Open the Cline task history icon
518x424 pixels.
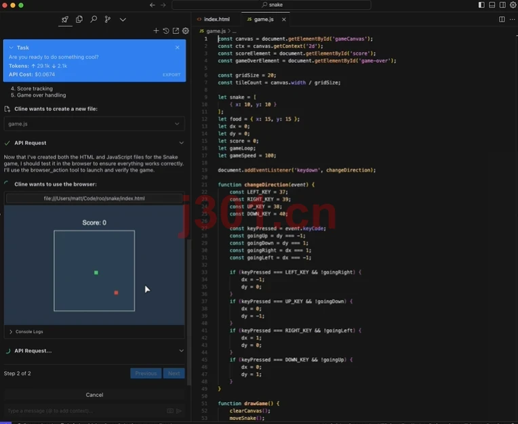166,30
